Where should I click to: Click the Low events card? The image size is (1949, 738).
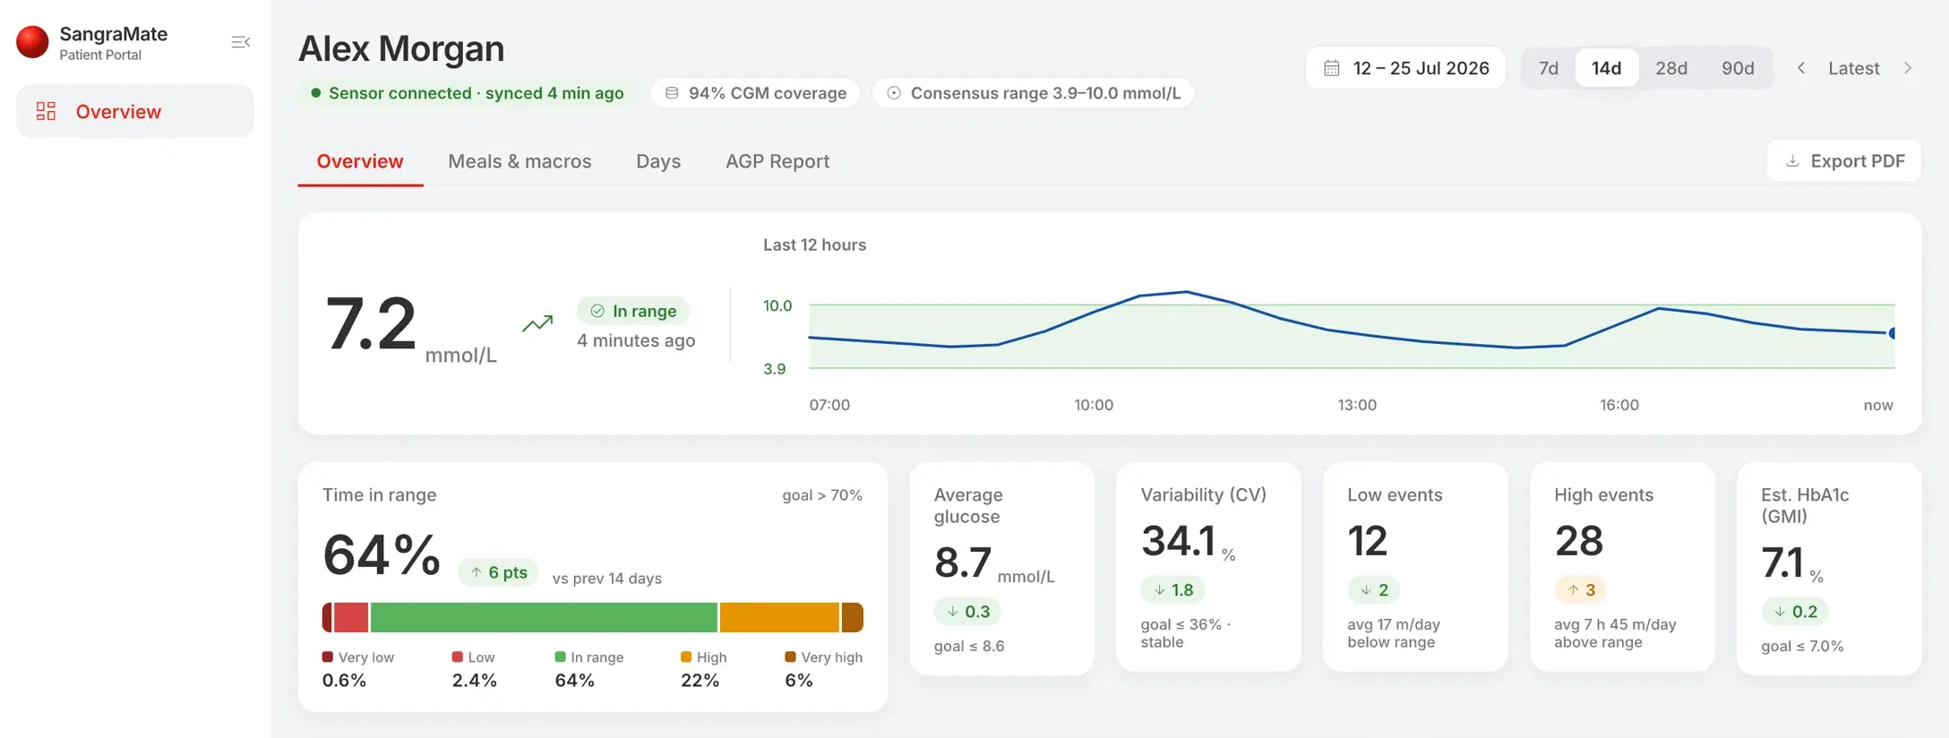(x=1415, y=566)
